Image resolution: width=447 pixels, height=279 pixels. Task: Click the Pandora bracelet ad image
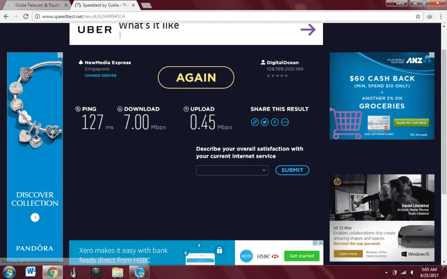point(35,104)
